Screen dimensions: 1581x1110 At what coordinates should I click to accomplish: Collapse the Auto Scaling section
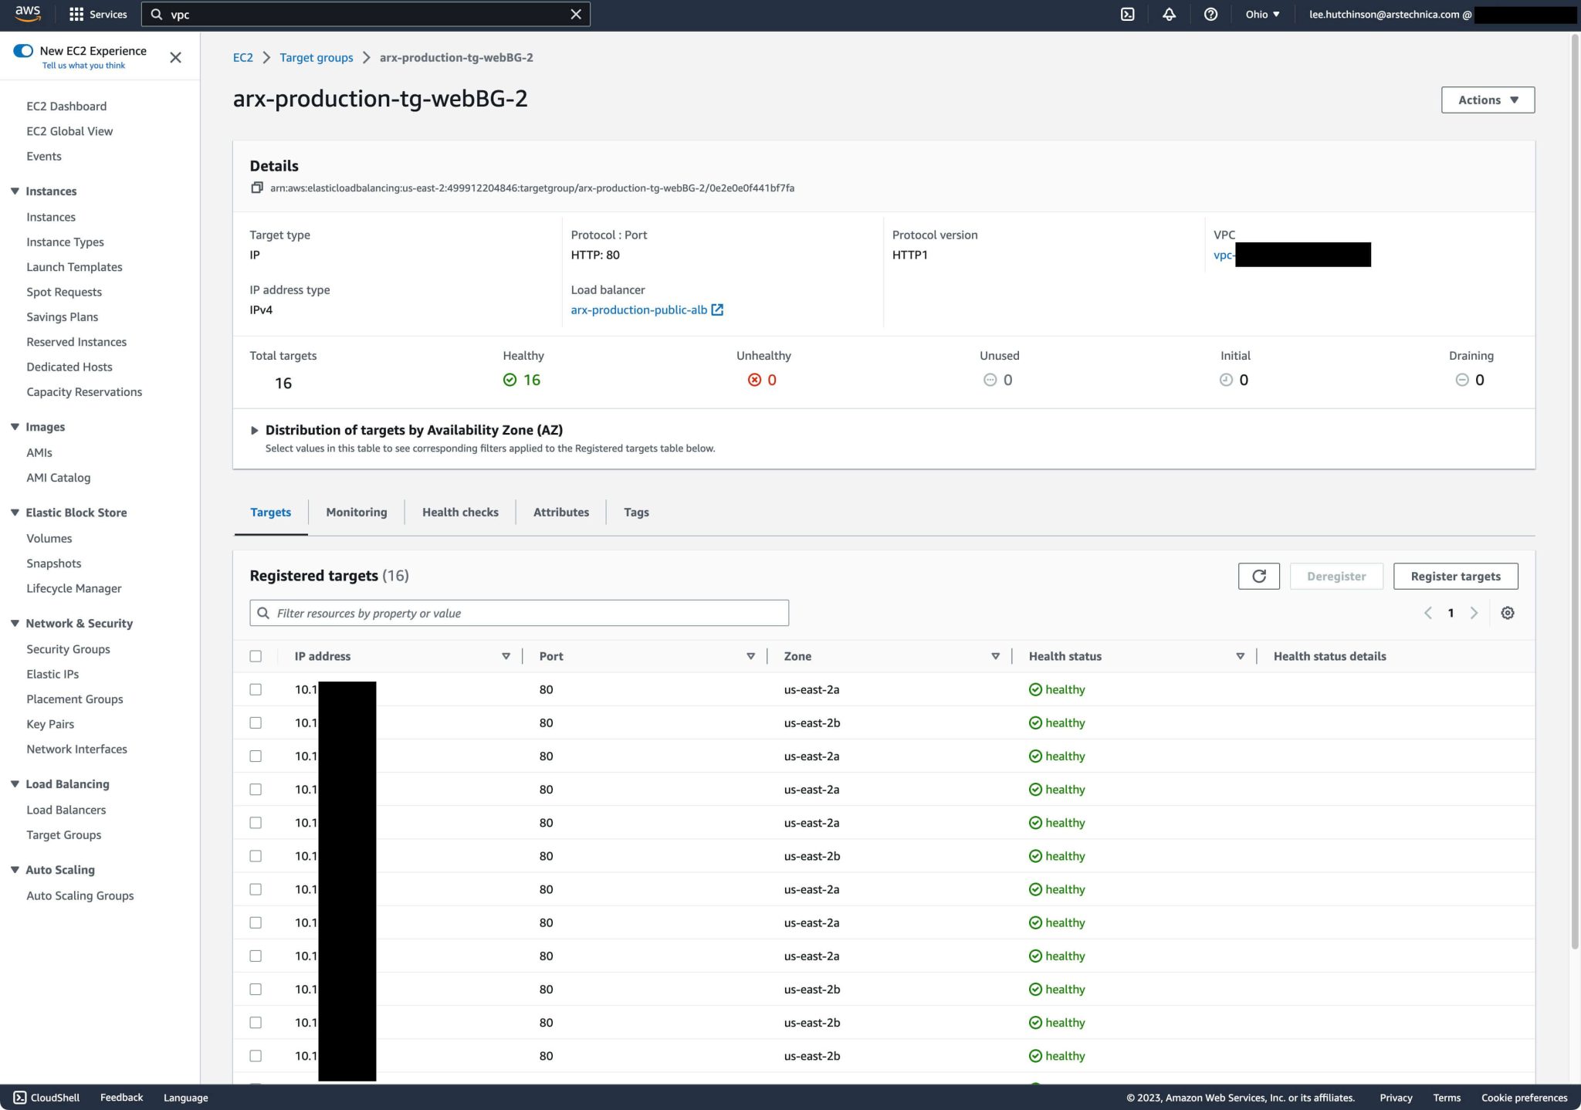(x=15, y=869)
